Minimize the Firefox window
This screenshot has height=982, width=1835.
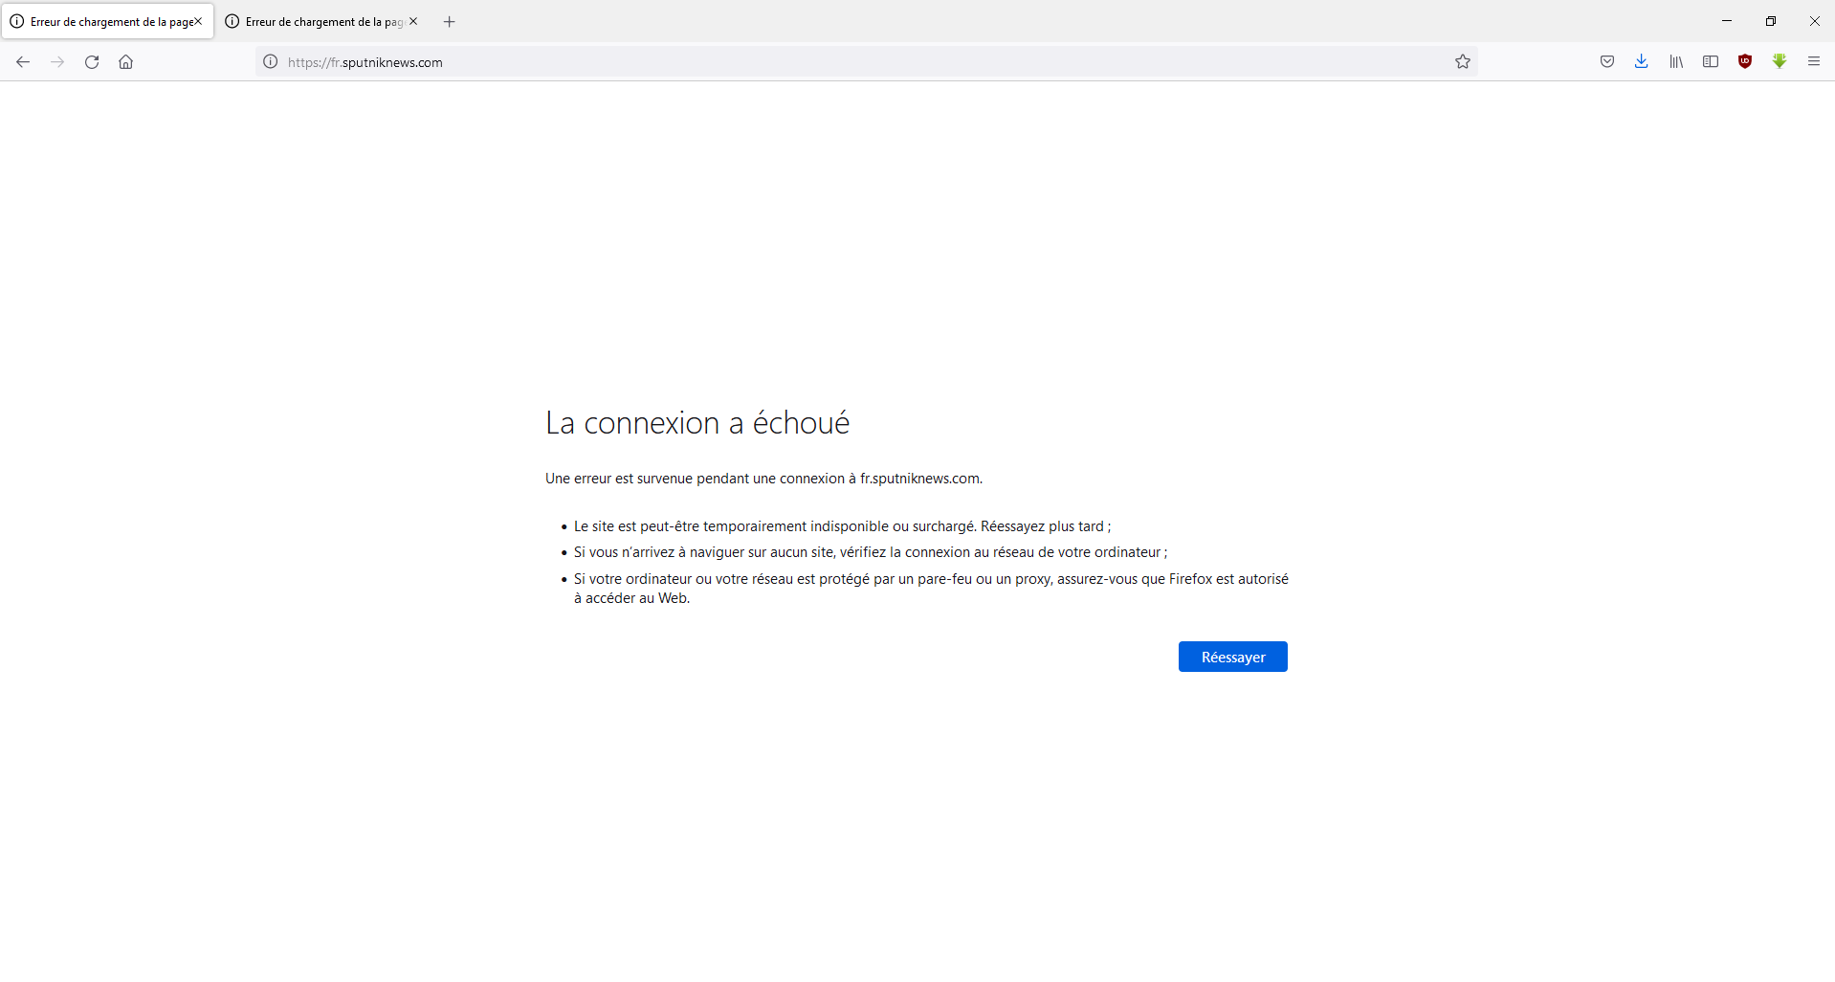[1727, 21]
